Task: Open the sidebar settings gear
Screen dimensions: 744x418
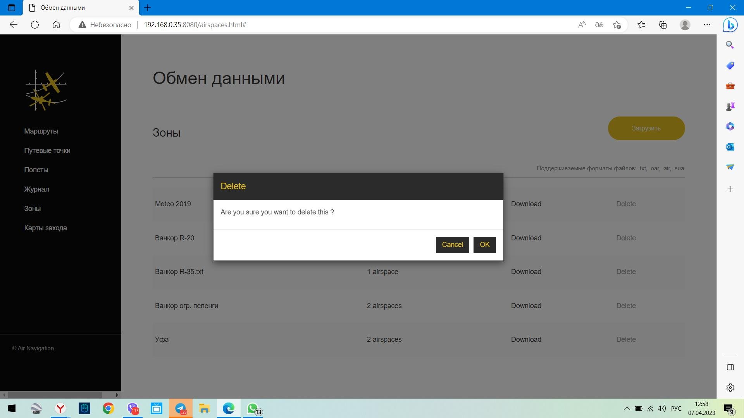Action: [x=730, y=387]
